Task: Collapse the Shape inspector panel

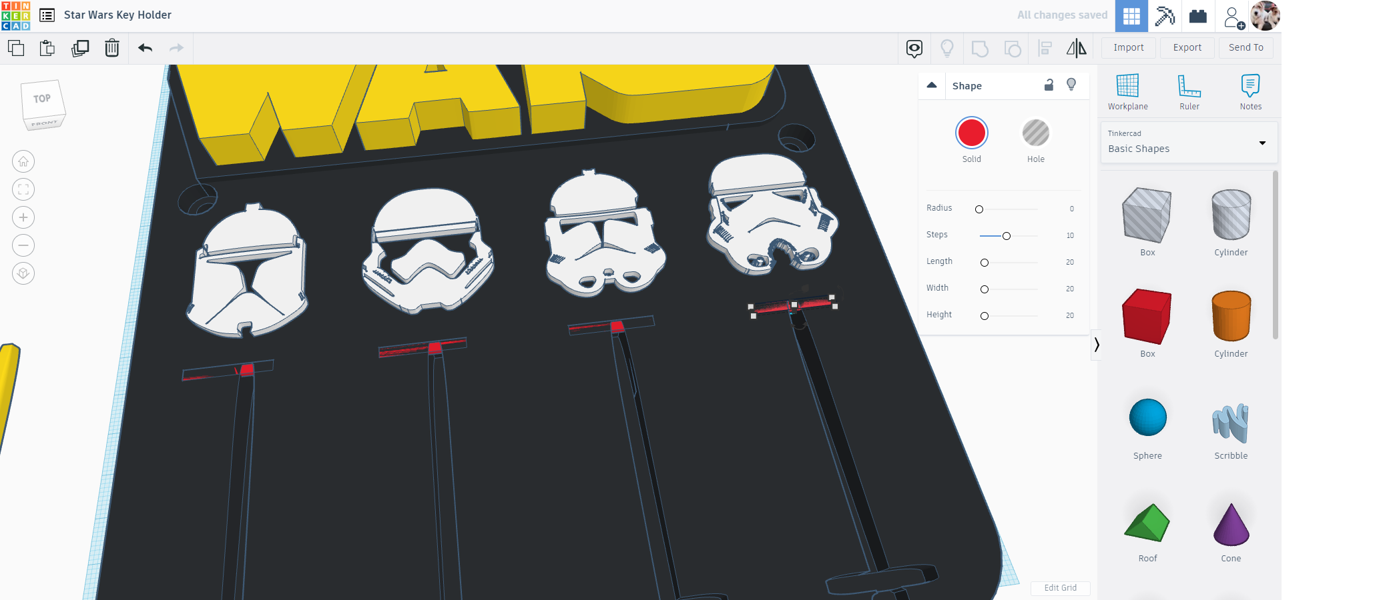Action: (932, 85)
